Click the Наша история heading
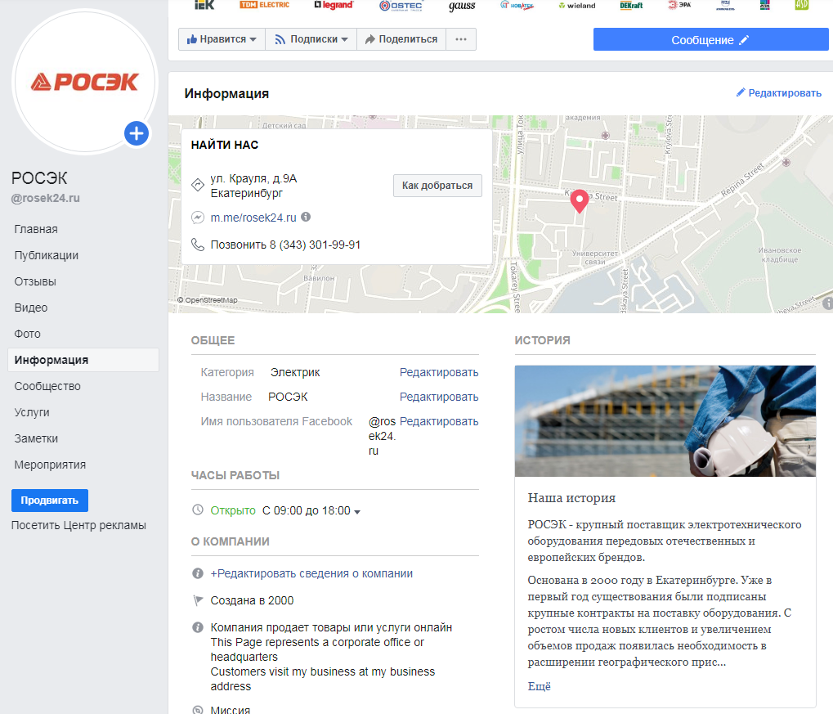This screenshot has height=714, width=833. pos(571,497)
